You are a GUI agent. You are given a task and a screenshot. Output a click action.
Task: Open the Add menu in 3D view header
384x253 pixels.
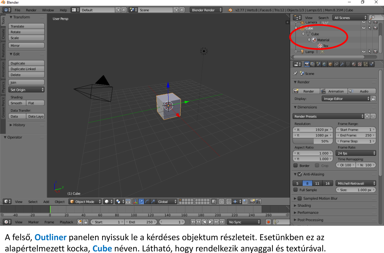(x=46, y=202)
